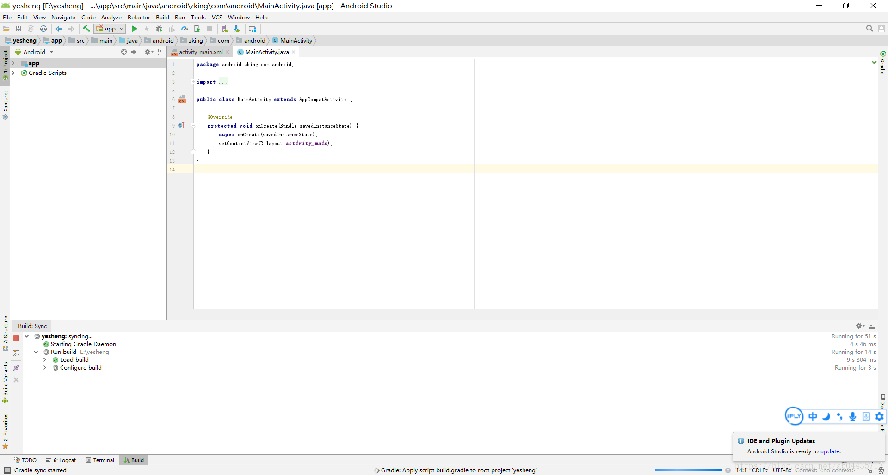Image resolution: width=888 pixels, height=475 pixels.
Task: Switch to activity_main.xml editor tab
Action: pos(200,52)
